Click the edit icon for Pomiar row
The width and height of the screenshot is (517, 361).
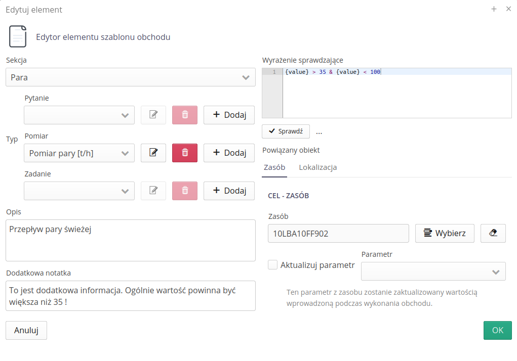point(153,153)
